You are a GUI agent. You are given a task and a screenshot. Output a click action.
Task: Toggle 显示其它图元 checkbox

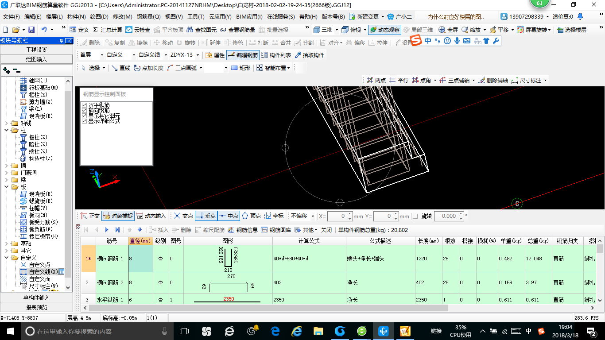click(x=85, y=116)
